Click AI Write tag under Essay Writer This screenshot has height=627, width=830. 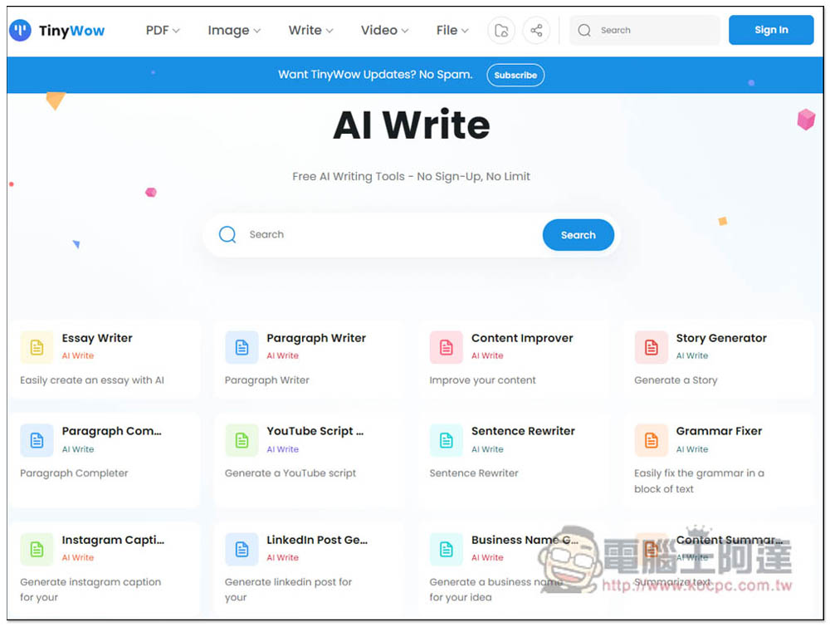(x=78, y=356)
